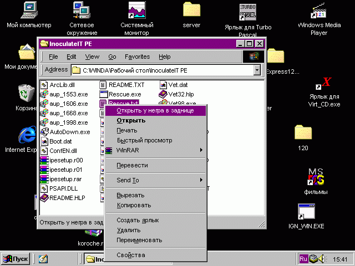
Task: Select the Vet32.hlp help file
Action: (x=176, y=94)
